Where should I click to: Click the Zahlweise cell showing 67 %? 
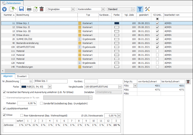tap(28, 125)
